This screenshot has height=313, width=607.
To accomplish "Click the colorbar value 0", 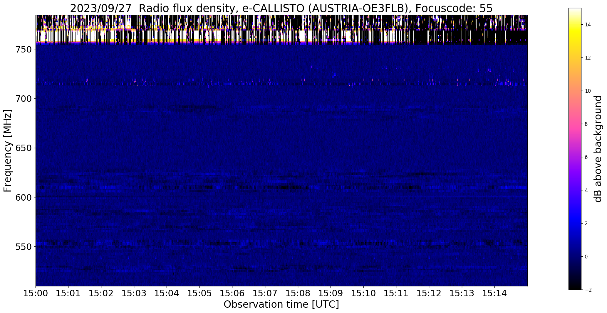I will 586,257.
